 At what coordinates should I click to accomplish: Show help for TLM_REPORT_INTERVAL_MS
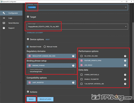(125, 84)
